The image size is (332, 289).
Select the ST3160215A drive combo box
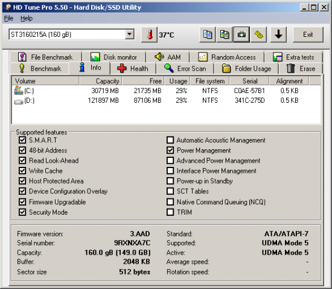tap(72, 34)
